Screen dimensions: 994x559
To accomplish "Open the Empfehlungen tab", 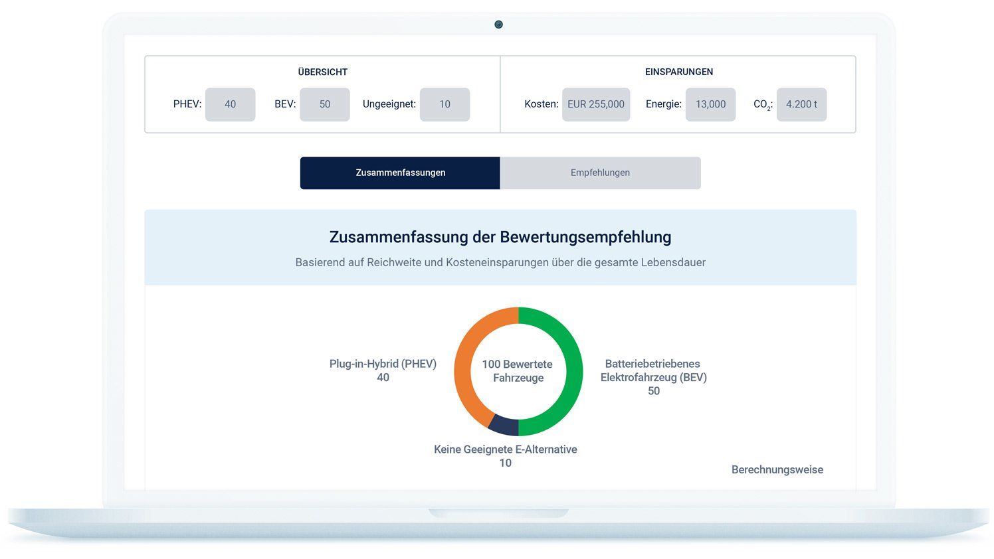I will pos(600,173).
